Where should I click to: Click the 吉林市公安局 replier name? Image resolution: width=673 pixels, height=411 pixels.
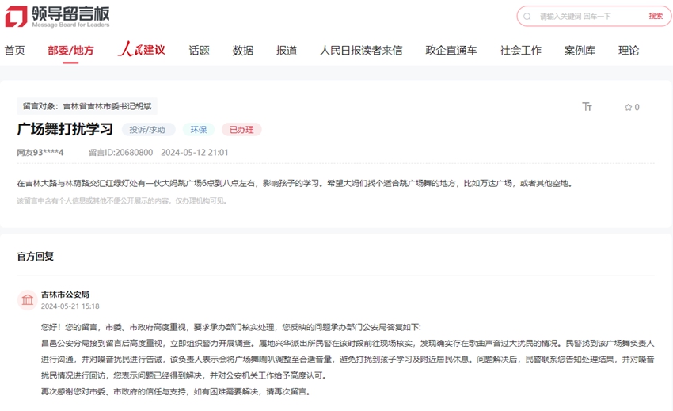65,295
